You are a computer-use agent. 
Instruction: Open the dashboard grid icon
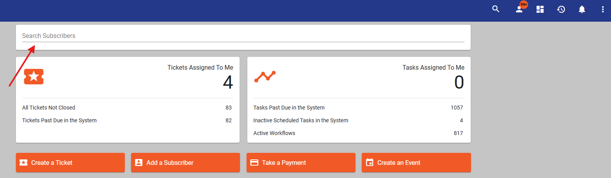(540, 9)
